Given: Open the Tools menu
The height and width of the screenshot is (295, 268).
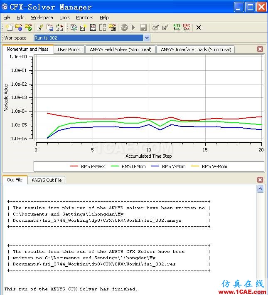Looking at the screenshot, I should click(64, 17).
